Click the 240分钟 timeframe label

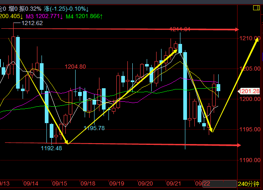tap(249, 184)
